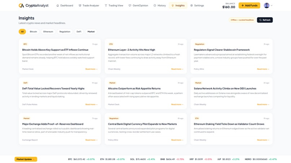Open Trading View from navigation

point(114,5)
